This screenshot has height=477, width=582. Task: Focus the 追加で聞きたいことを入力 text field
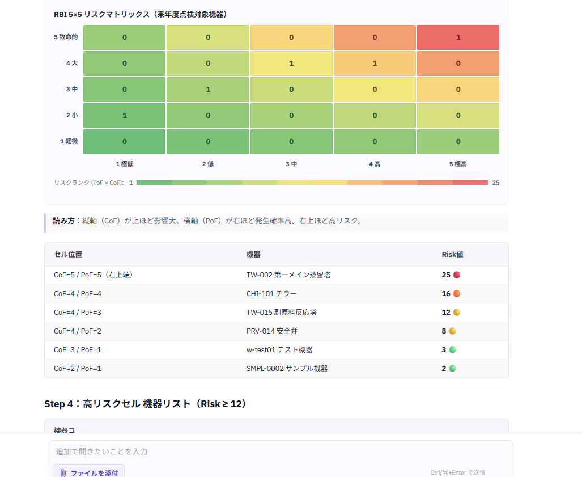point(281,451)
